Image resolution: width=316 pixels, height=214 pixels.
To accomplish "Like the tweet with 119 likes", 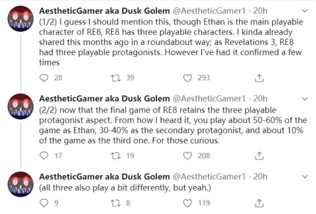I will tap(187, 203).
